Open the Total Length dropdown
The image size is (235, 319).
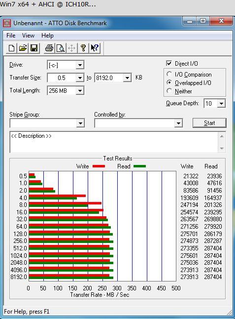click(x=80, y=90)
